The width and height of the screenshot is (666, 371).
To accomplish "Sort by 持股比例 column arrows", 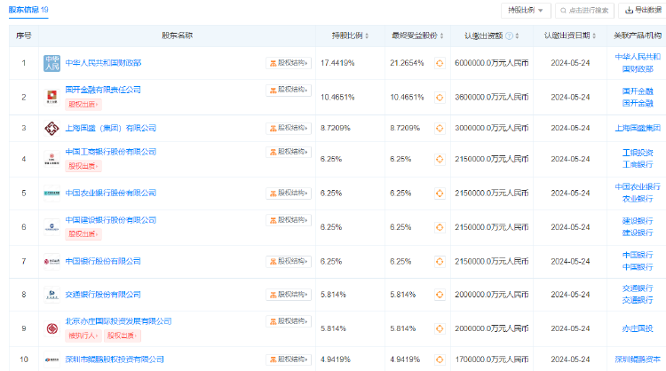I will pyautogui.click(x=367, y=36).
